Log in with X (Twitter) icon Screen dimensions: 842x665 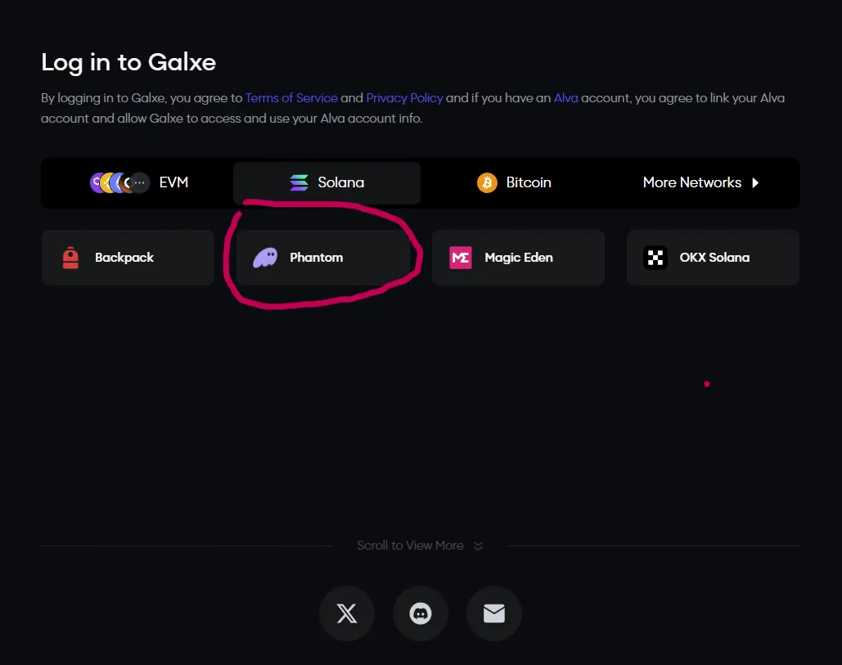pos(347,613)
